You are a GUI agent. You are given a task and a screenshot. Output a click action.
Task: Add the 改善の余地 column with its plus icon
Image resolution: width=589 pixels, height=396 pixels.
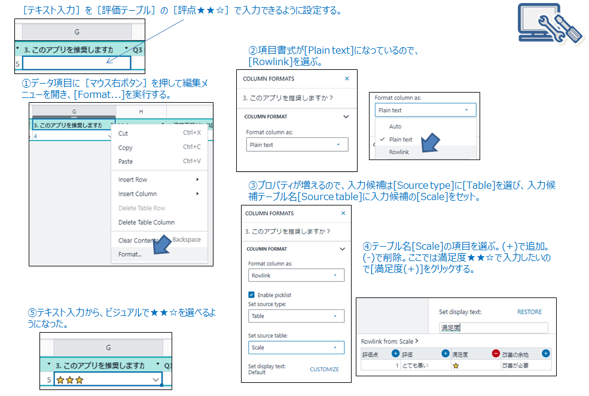546,353
